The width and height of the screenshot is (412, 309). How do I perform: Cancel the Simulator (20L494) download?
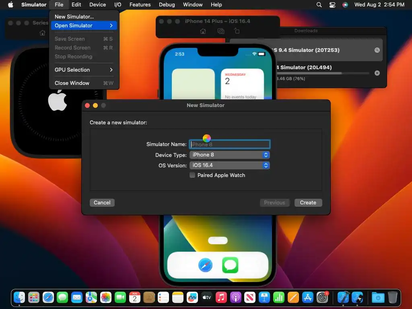click(x=377, y=73)
